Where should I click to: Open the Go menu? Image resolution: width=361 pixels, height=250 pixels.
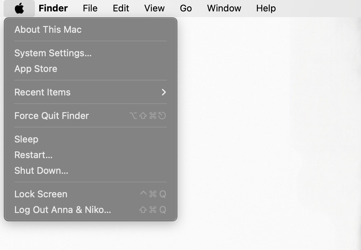pos(185,8)
